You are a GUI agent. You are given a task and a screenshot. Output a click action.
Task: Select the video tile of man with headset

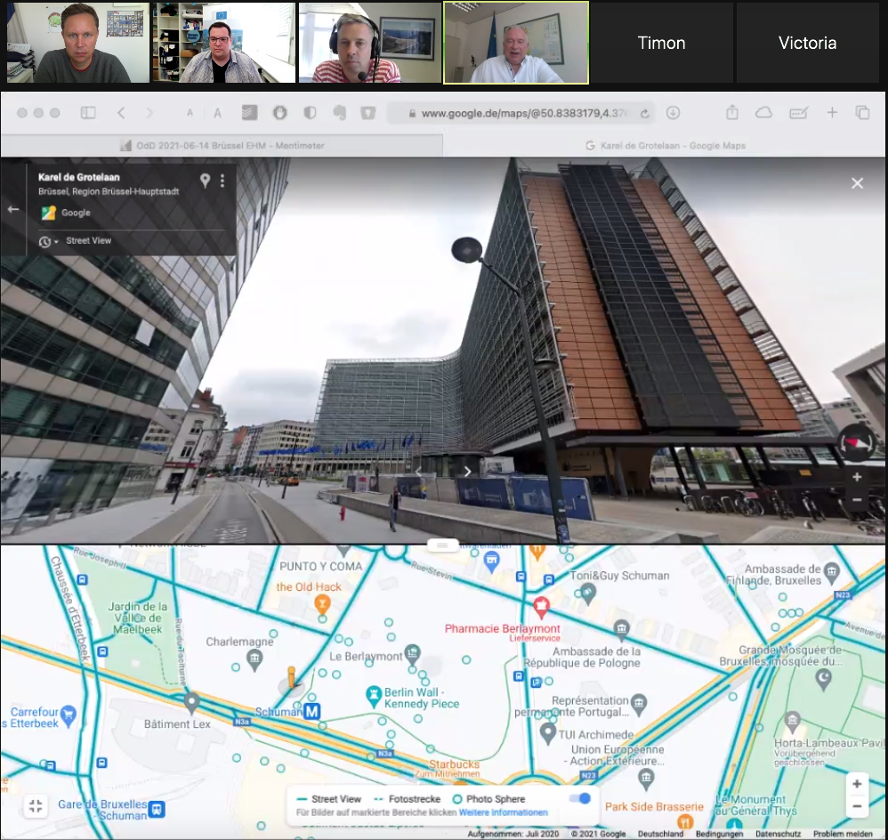(370, 43)
